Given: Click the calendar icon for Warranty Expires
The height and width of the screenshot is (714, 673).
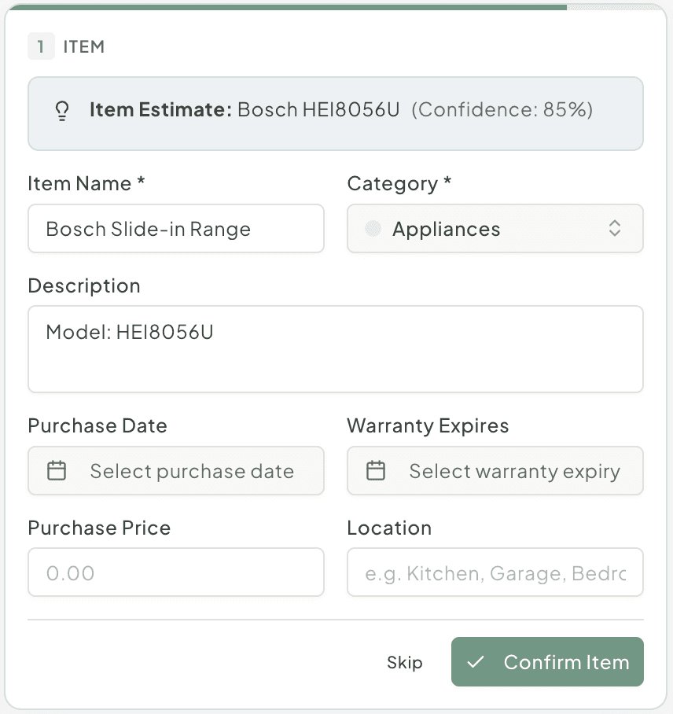Looking at the screenshot, I should click(375, 470).
